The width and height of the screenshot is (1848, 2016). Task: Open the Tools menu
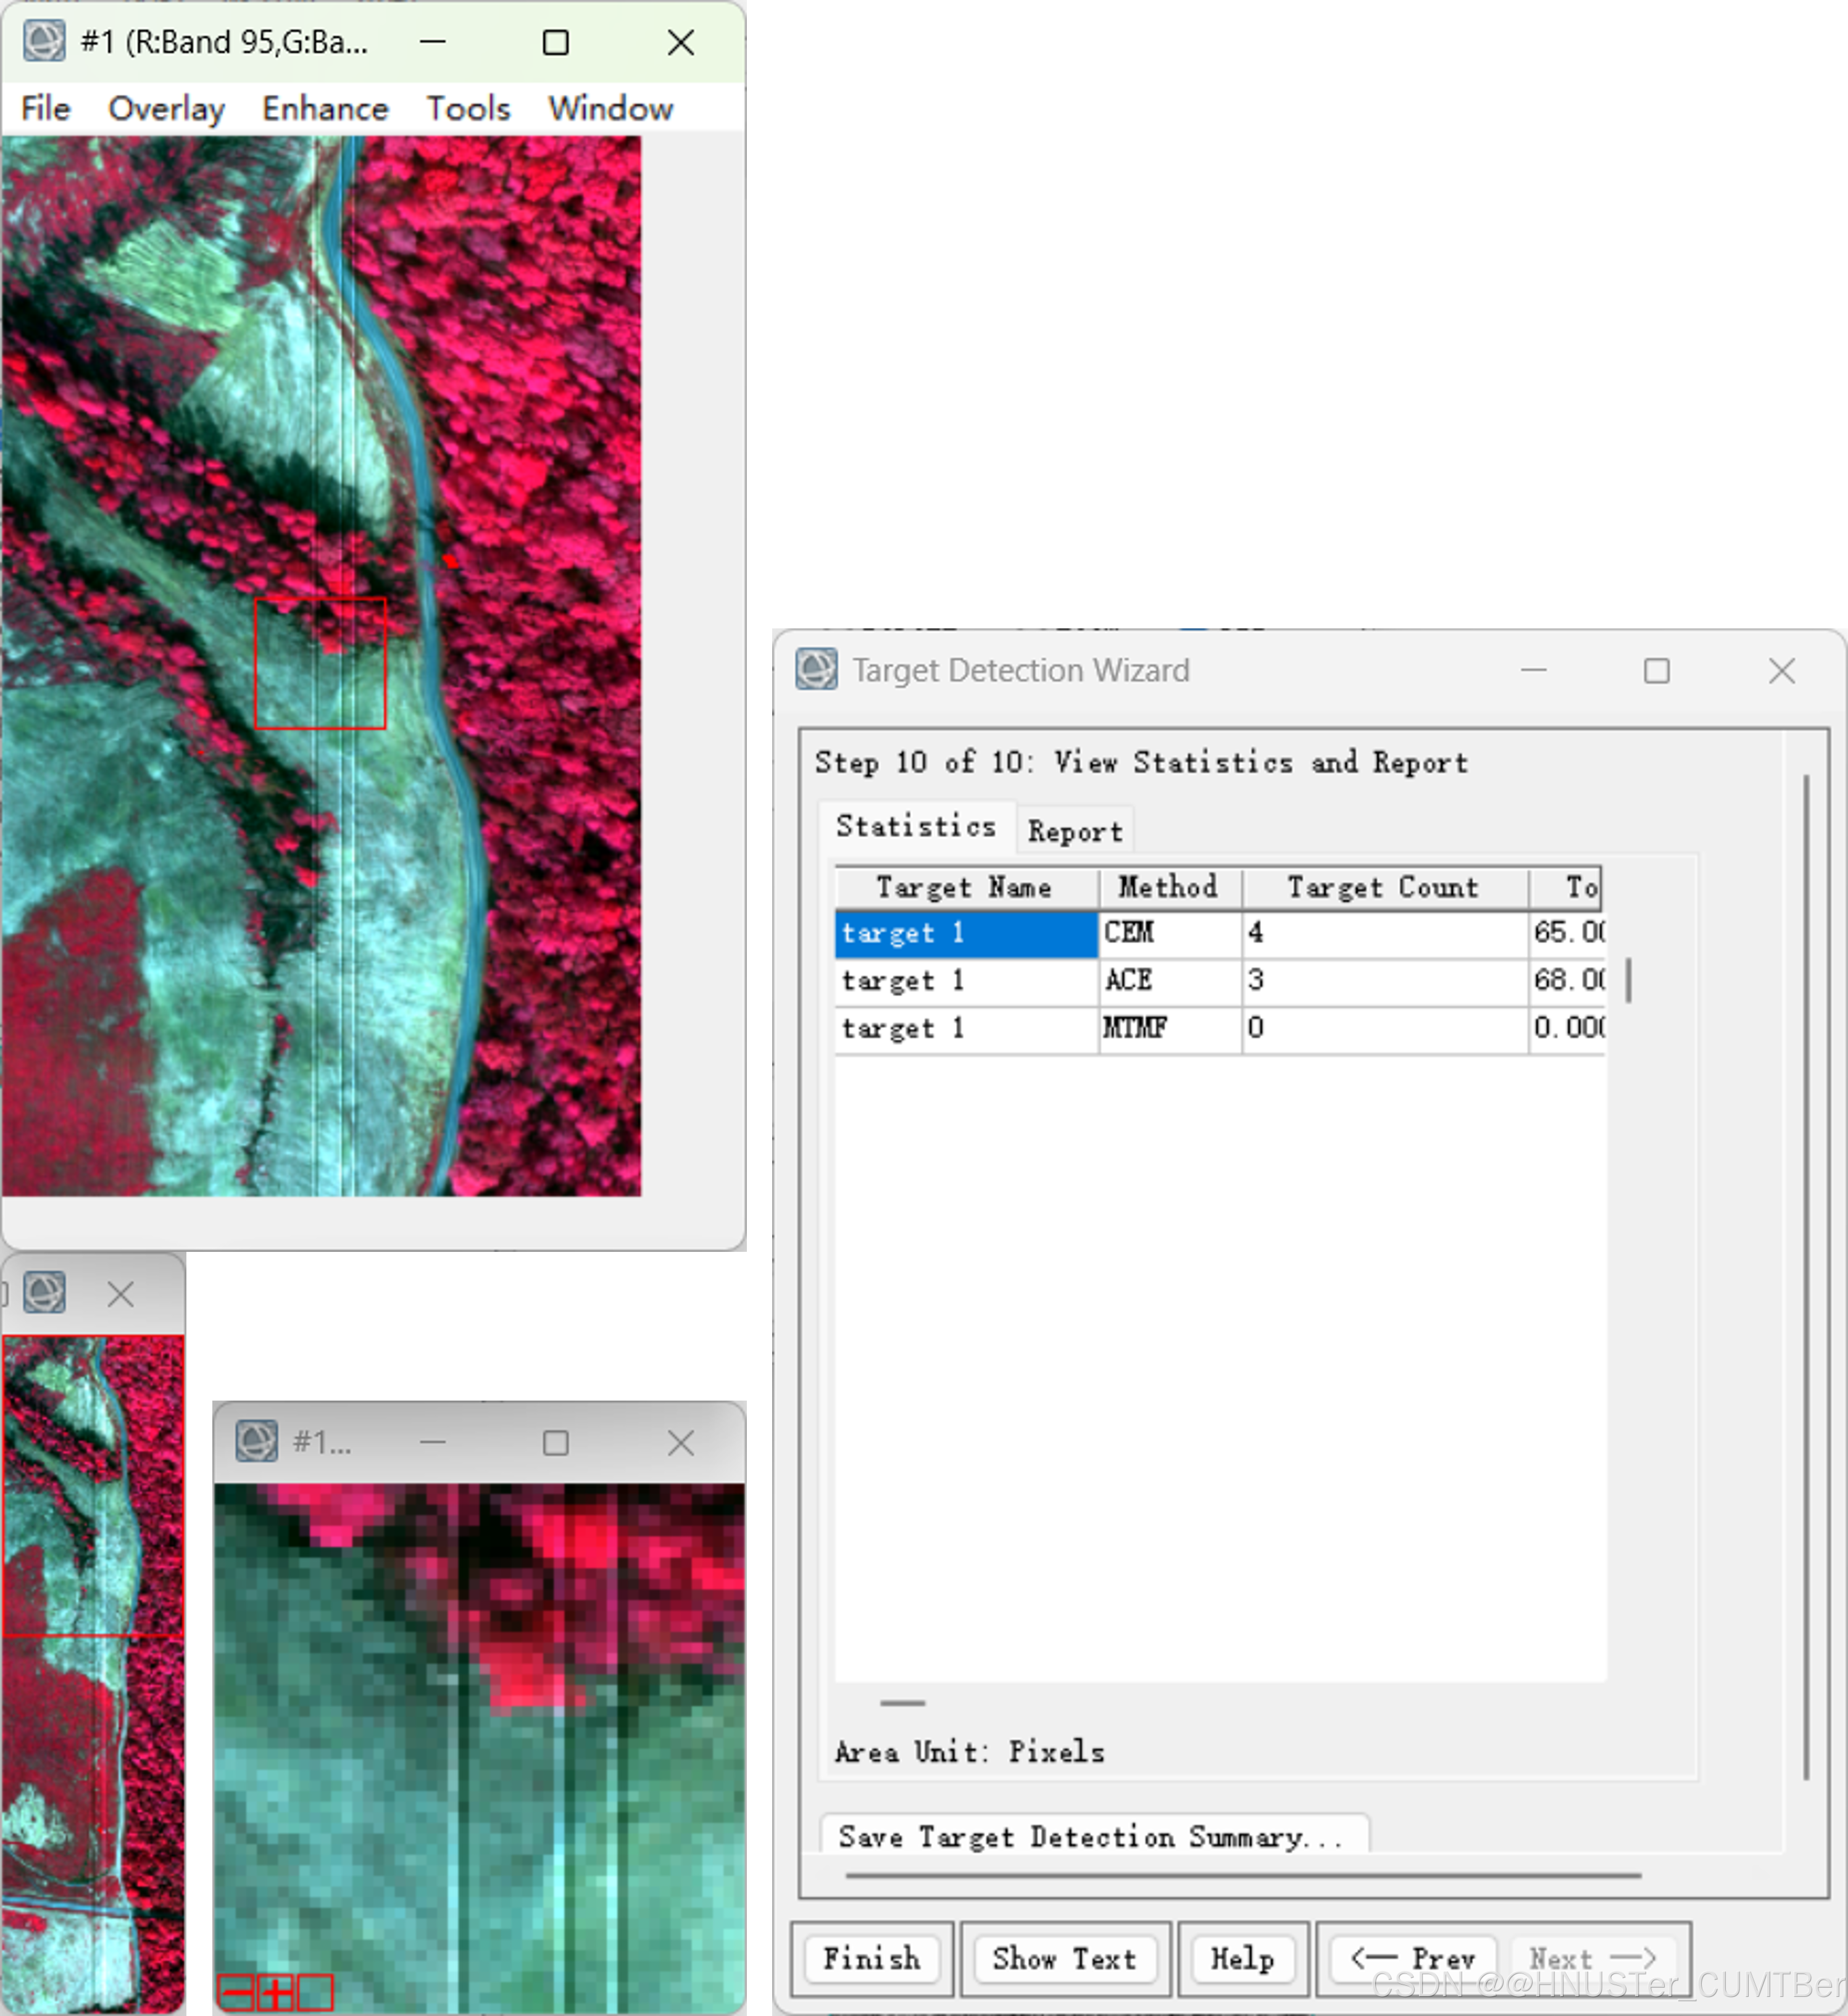pos(468,108)
